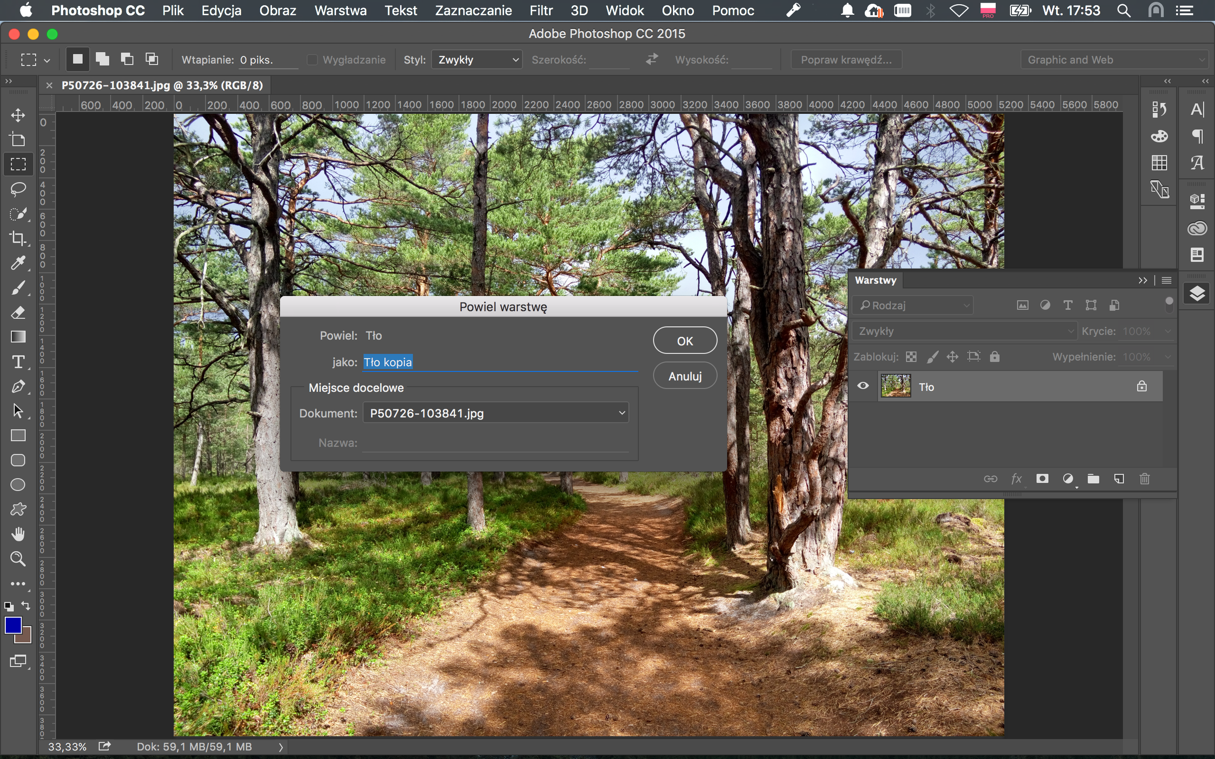Open the Dokument destination dropdown
Image resolution: width=1215 pixels, height=759 pixels.
[x=496, y=413]
